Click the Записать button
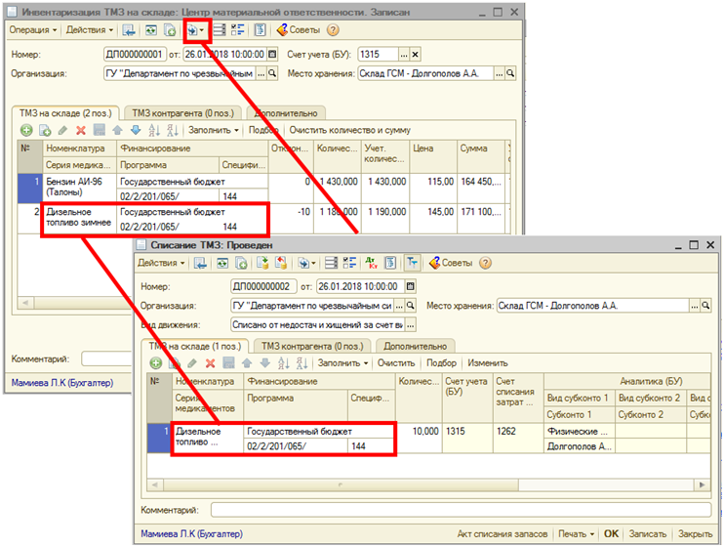724x547 pixels. pyautogui.click(x=649, y=534)
